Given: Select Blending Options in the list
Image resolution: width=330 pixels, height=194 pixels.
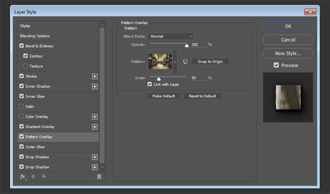Looking at the screenshot, I should pyautogui.click(x=35, y=36).
